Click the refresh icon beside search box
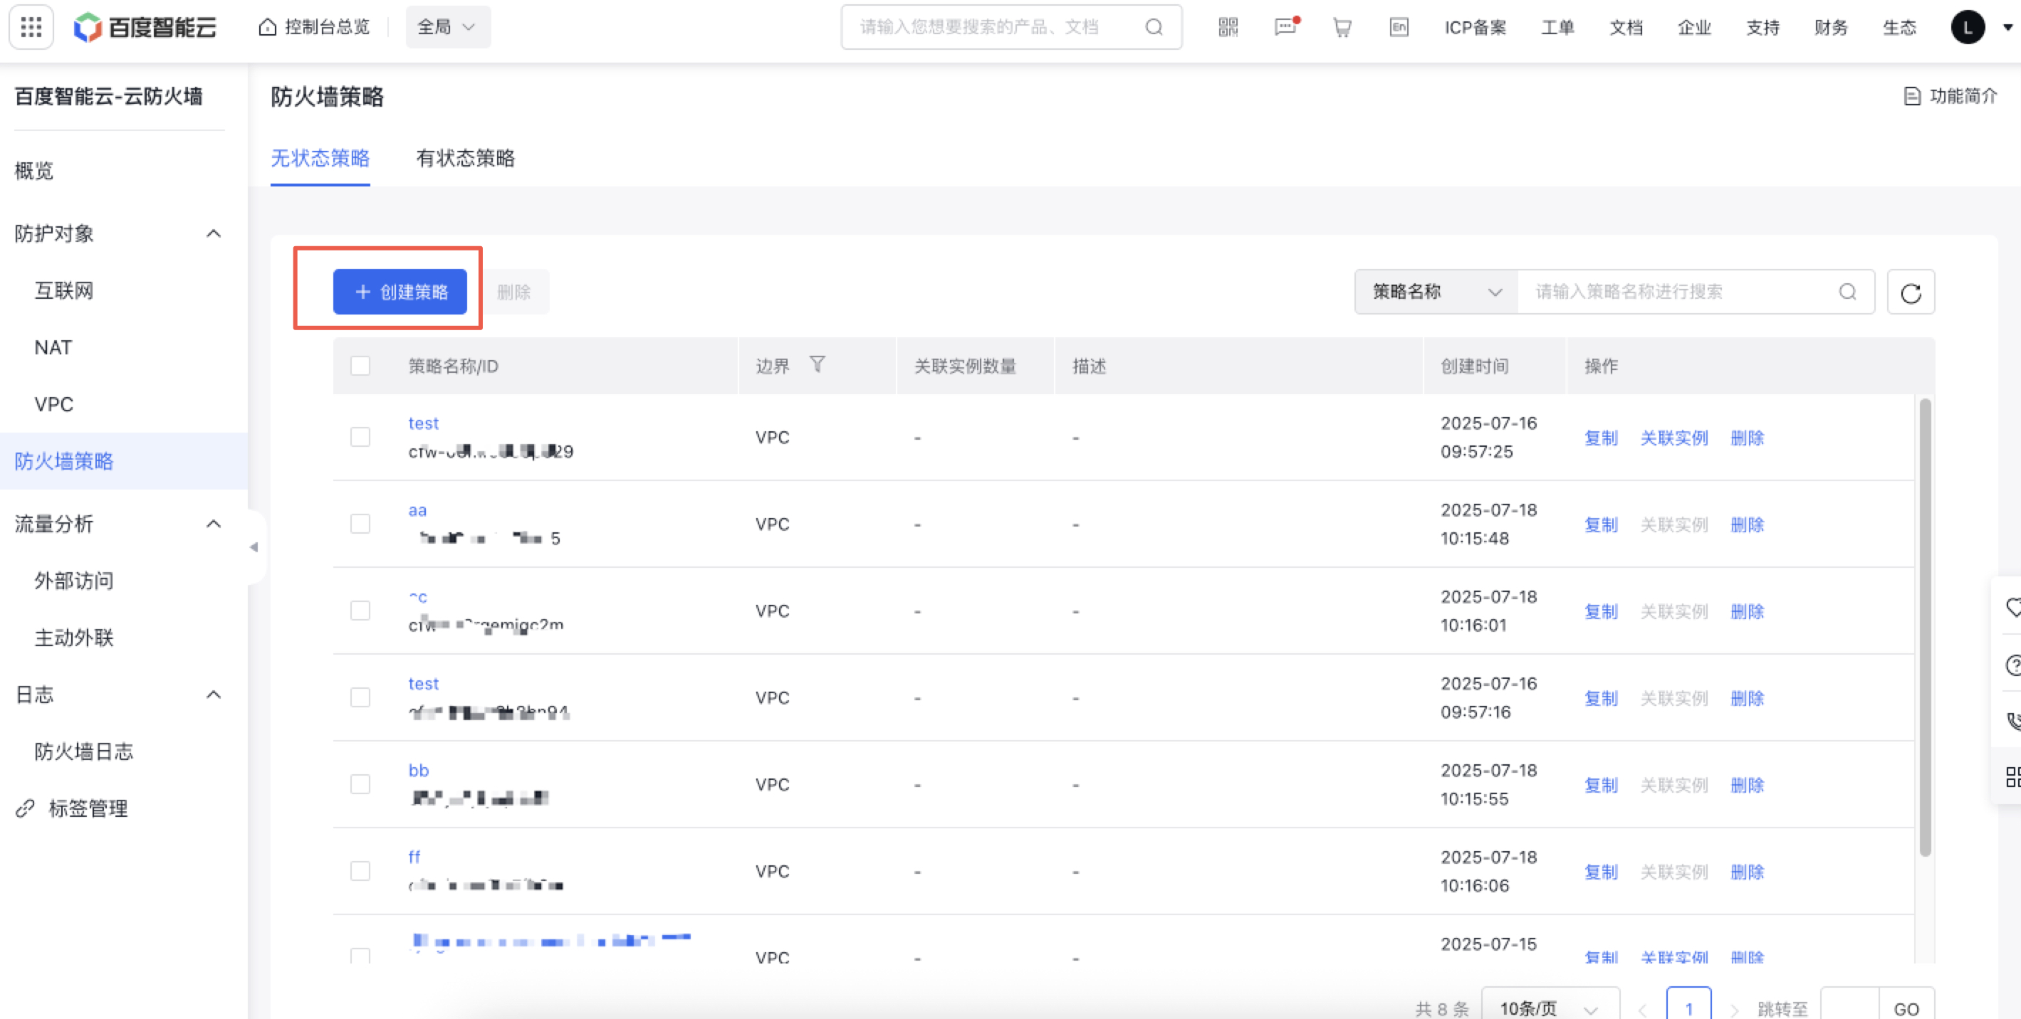2021x1019 pixels. pyautogui.click(x=1911, y=292)
